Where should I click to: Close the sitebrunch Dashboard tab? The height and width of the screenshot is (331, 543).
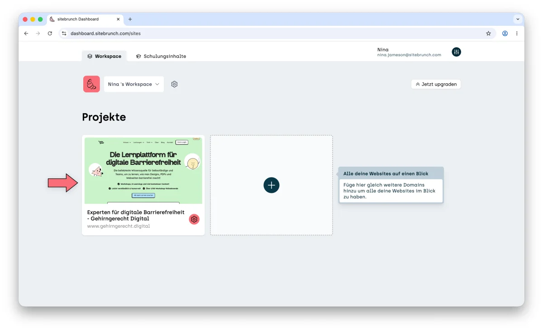pyautogui.click(x=119, y=19)
